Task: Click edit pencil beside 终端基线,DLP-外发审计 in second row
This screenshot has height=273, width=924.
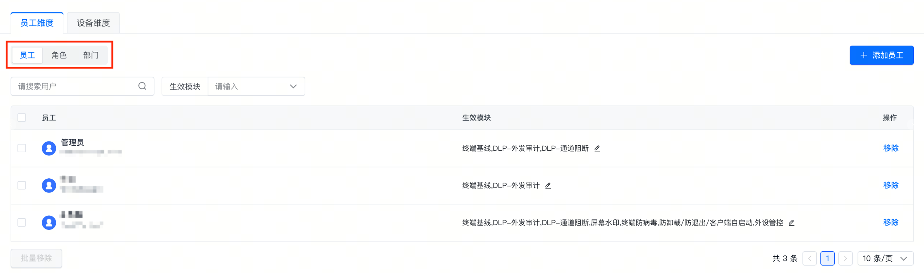Action: pyautogui.click(x=548, y=186)
